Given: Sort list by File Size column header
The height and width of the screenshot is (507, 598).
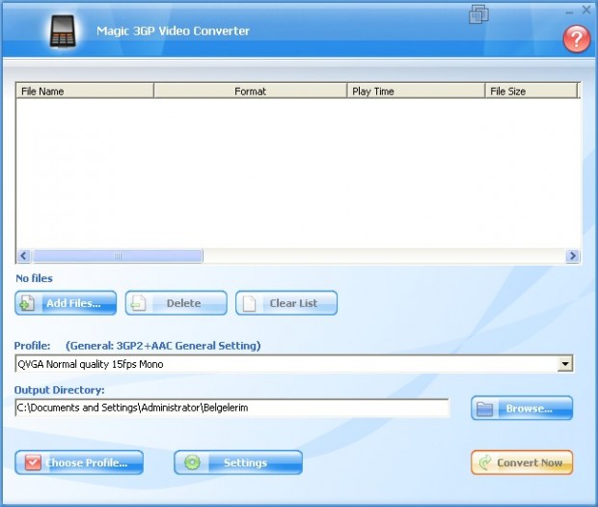Looking at the screenshot, I should [x=531, y=91].
